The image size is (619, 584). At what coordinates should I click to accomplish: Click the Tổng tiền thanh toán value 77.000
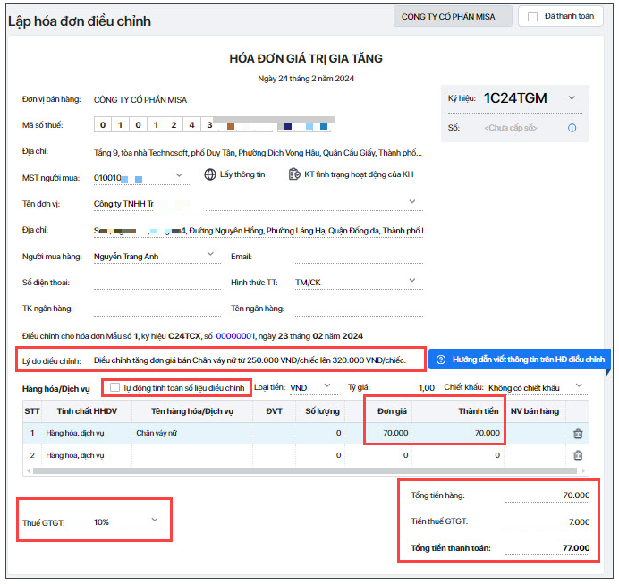click(576, 547)
